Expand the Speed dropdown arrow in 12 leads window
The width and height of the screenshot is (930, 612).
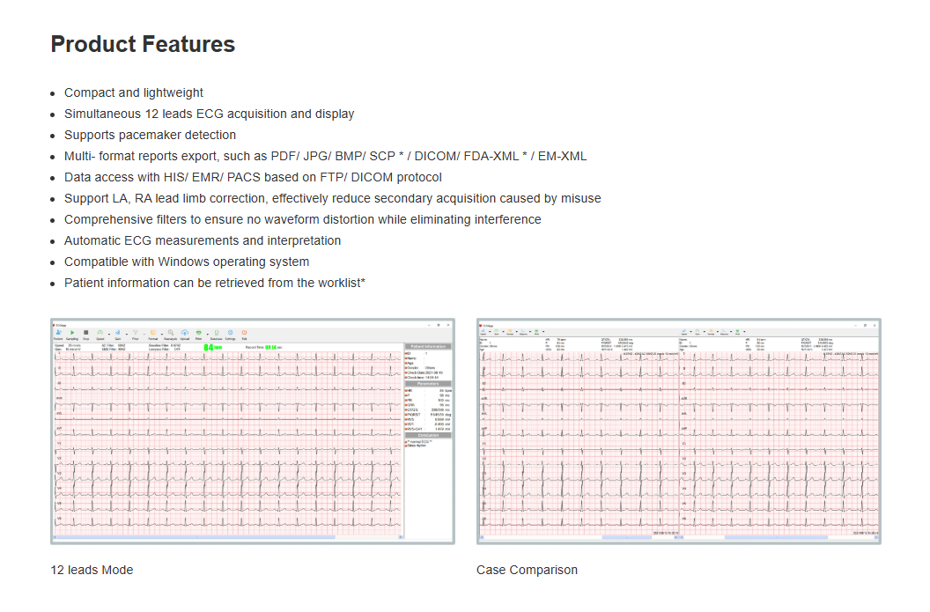point(109,334)
